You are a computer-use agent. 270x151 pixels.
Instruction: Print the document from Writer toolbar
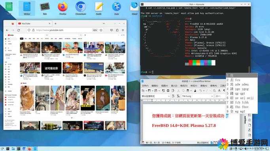(x=168, y=90)
